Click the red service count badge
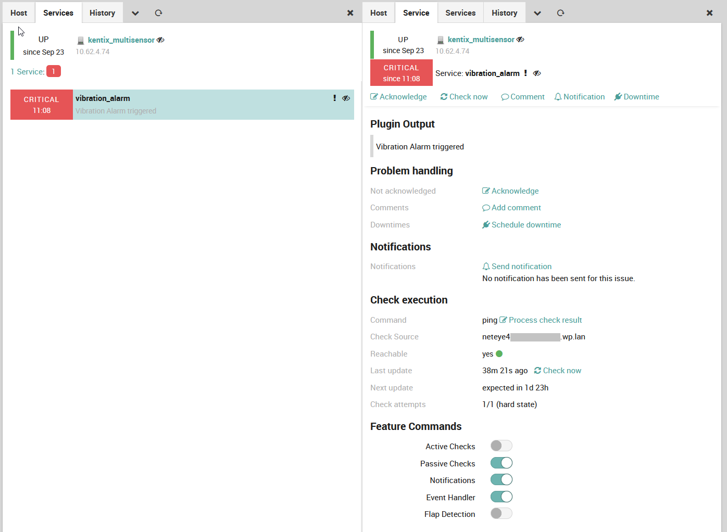727x532 pixels. 53,71
